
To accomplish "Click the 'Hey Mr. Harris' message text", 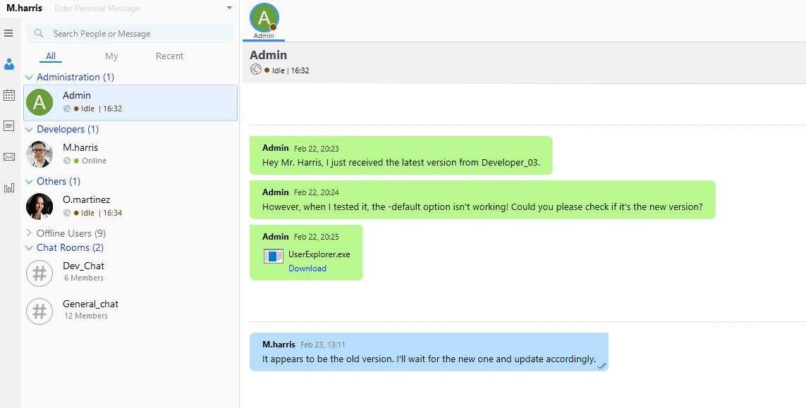I will 401,162.
